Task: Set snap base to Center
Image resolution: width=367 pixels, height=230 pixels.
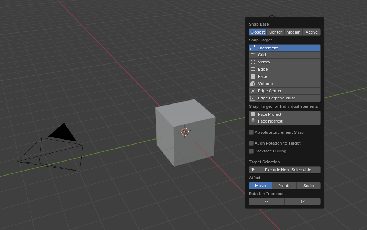Action: (275, 32)
